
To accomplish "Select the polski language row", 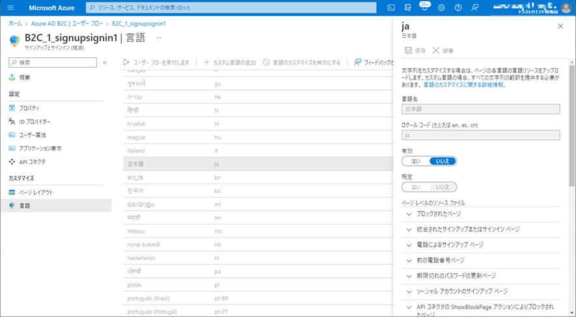I will (258, 284).
